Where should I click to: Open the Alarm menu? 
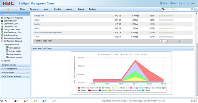pos(69,9)
